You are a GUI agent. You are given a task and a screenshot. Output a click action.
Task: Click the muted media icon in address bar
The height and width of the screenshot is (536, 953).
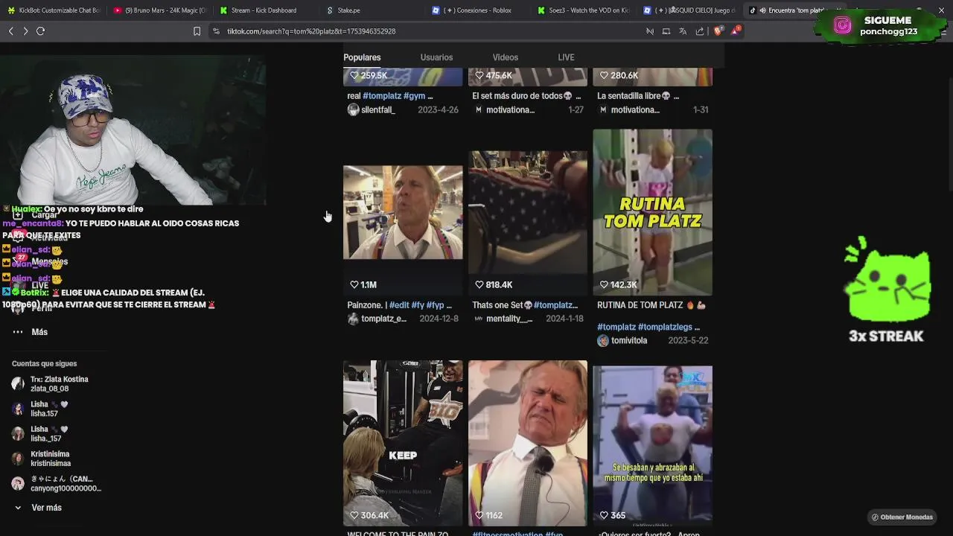pos(649,31)
